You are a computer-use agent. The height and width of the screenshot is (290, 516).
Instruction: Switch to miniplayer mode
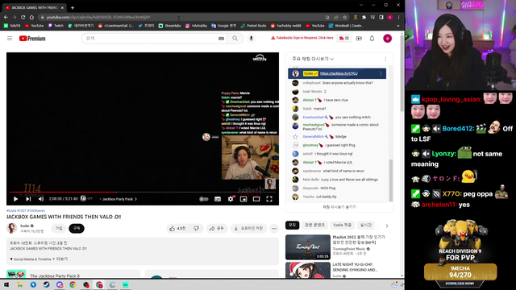click(x=243, y=199)
